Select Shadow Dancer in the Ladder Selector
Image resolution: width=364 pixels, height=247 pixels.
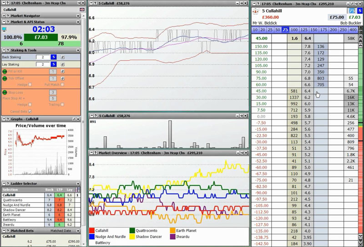tap(13, 210)
